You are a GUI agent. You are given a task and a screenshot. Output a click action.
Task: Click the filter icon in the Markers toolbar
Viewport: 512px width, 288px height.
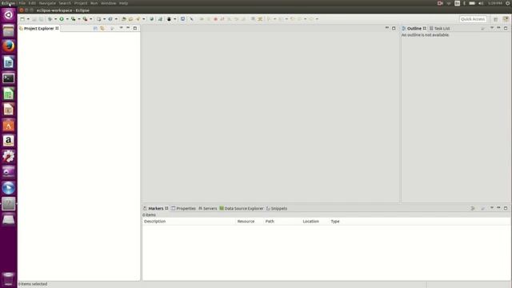pyautogui.click(x=473, y=208)
